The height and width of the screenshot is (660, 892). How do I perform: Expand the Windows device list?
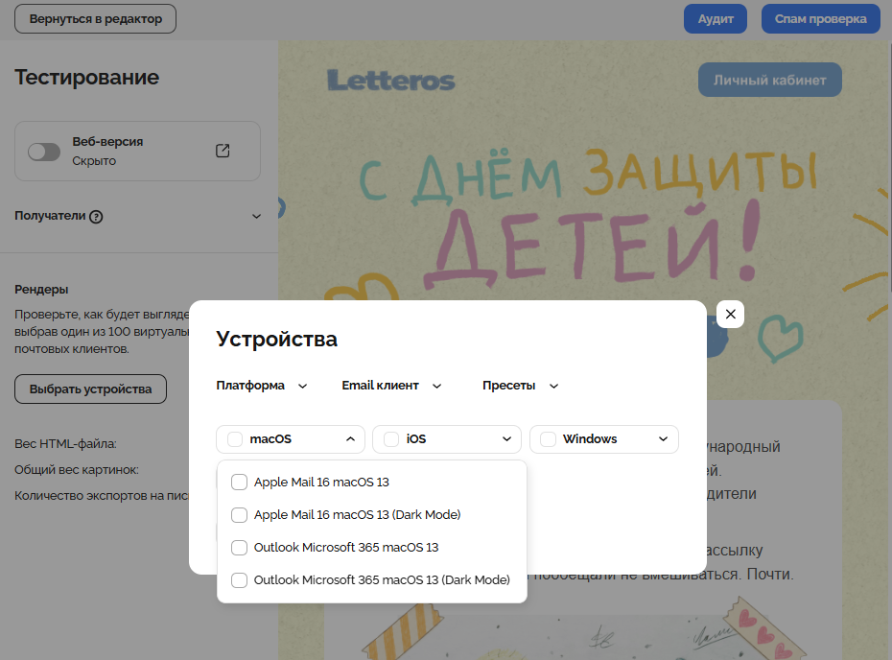(664, 439)
